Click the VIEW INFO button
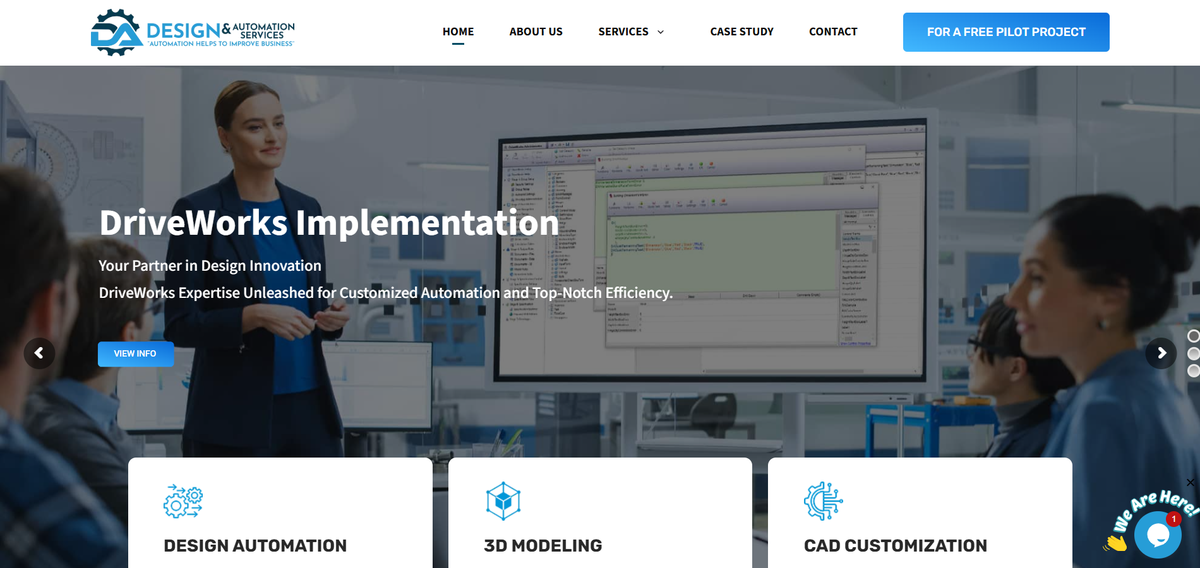Image resolution: width=1200 pixels, height=568 pixels. (135, 354)
